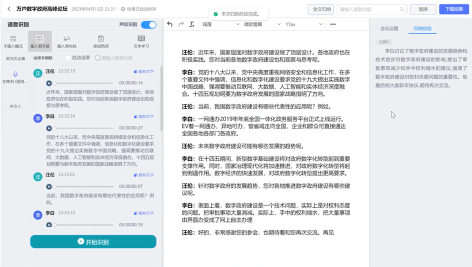Click the transcript list vertical scrollbar
Screen dimensions: 472x267
[161, 98]
